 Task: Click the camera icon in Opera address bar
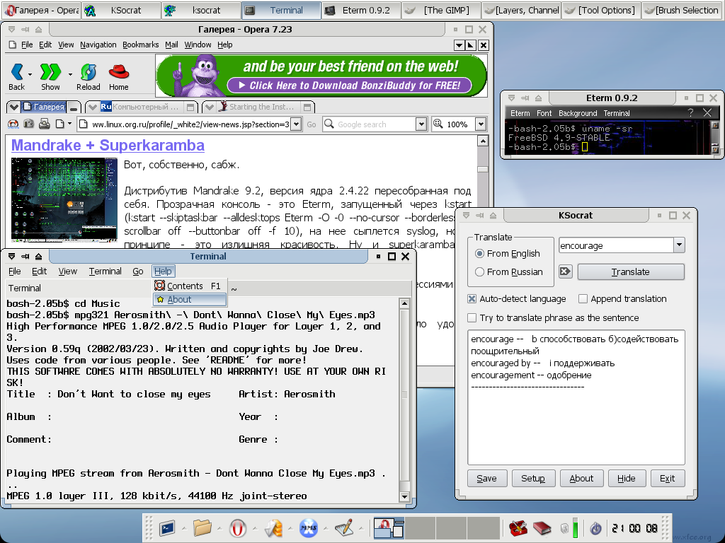[x=28, y=124]
